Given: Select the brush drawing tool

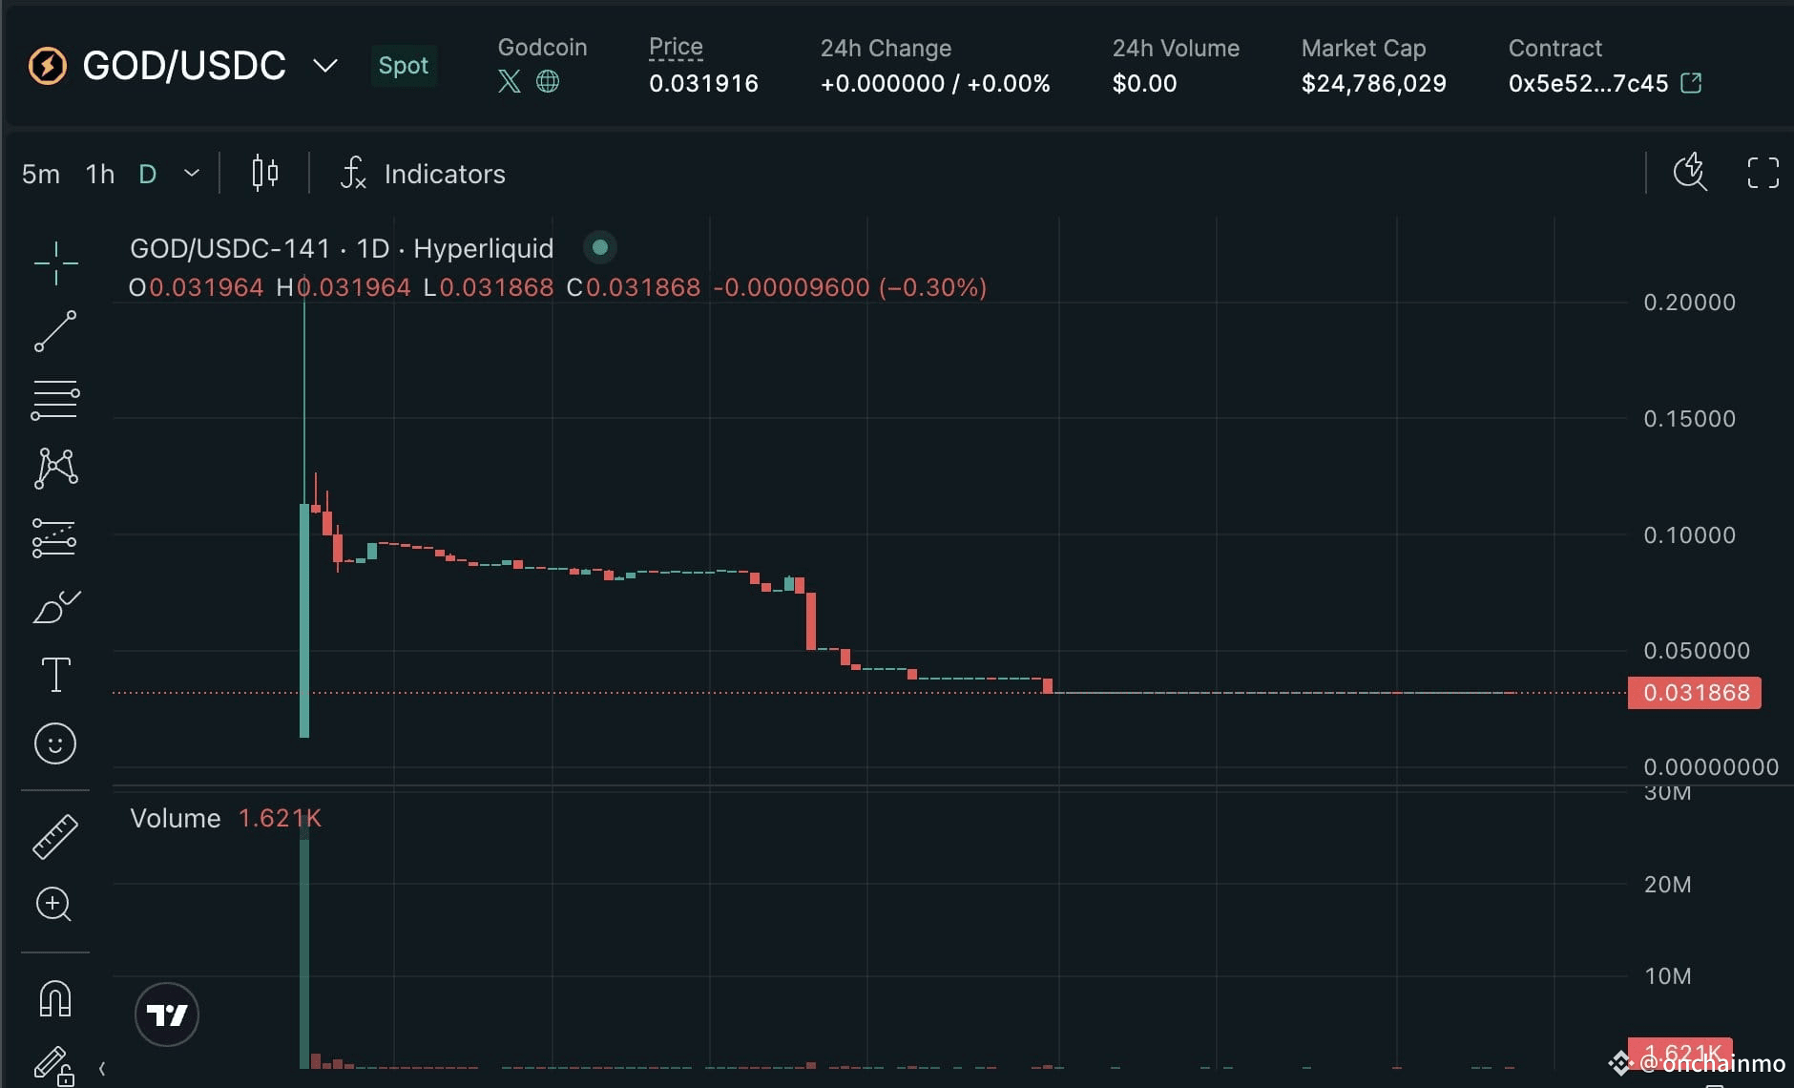Looking at the screenshot, I should tap(56, 607).
